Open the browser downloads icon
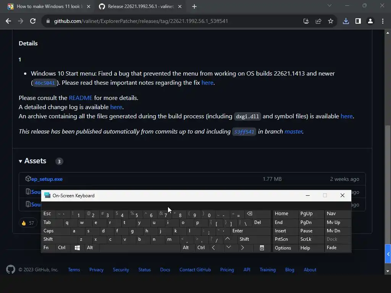Screen dimensions: 391x293 (x=346, y=21)
